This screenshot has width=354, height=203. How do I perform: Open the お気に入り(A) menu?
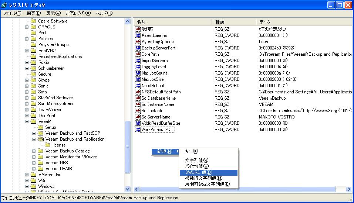[78, 13]
